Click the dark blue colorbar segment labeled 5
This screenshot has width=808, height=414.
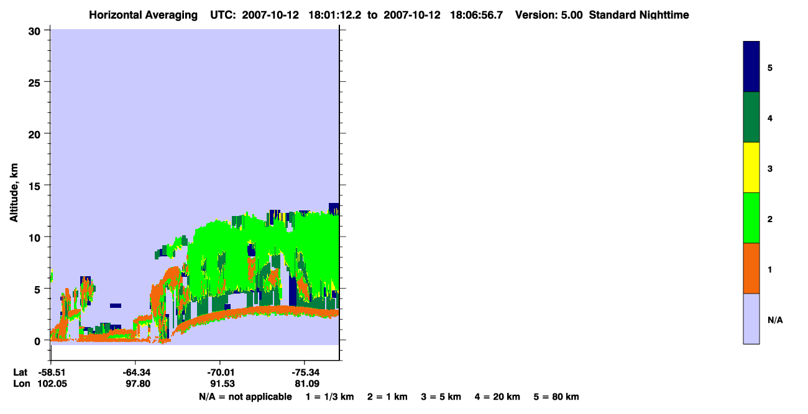point(751,67)
